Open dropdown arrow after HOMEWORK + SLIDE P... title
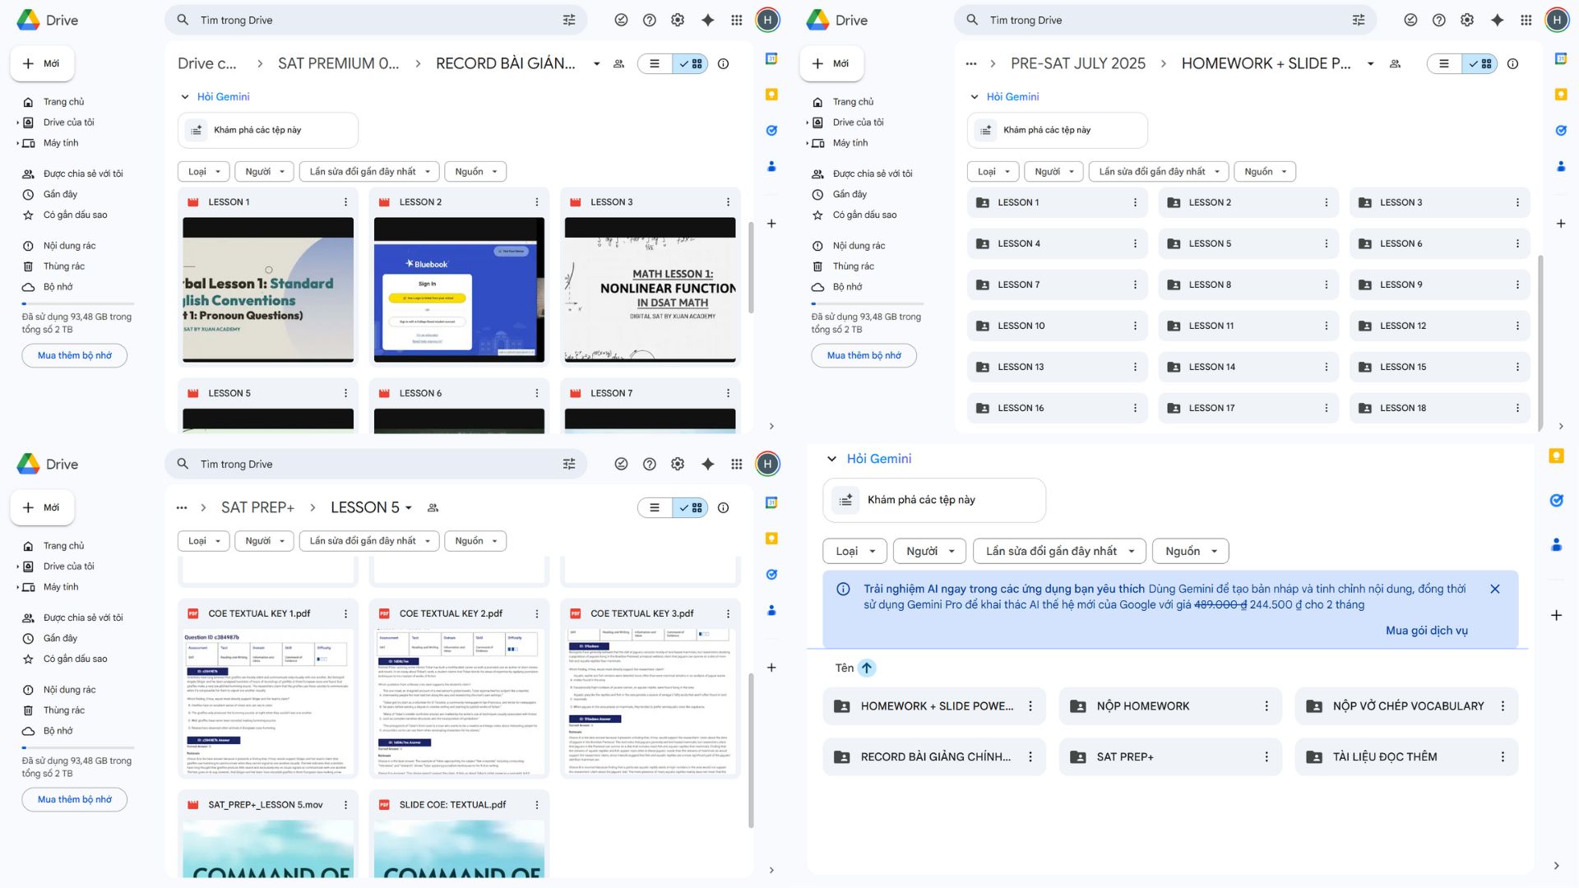Viewport: 1579px width, 888px height. pyautogui.click(x=1370, y=63)
